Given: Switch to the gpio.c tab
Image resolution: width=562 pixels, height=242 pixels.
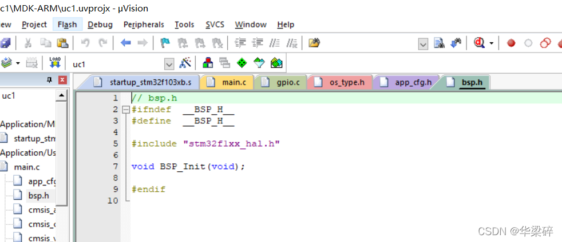Looking at the screenshot, I should [x=280, y=82].
